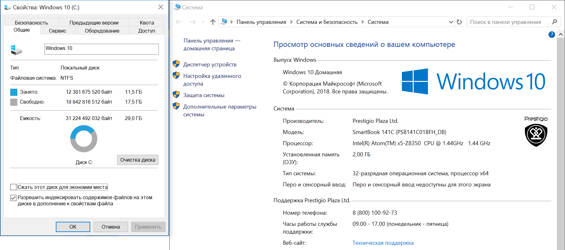Maximize the Система window

pos(532,7)
